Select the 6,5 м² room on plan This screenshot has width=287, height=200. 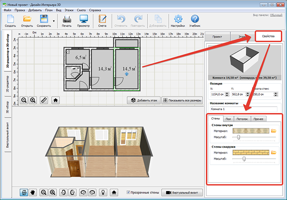coord(78,58)
